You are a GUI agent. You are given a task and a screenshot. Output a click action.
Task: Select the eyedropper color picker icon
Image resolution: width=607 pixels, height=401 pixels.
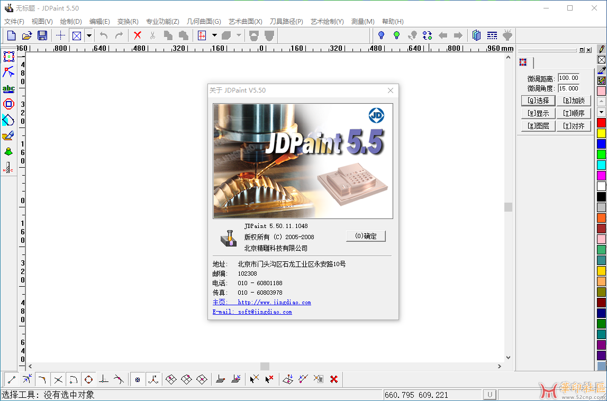[x=601, y=70]
